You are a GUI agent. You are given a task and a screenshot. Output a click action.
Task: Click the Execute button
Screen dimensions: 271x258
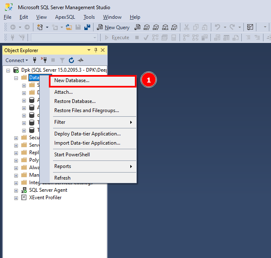pos(117,38)
